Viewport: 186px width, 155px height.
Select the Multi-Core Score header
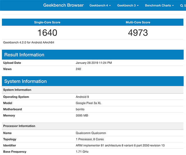coord(138,22)
